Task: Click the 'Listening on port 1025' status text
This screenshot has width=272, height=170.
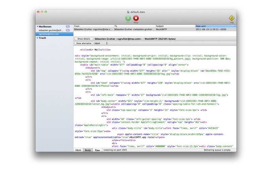Action: point(115,150)
